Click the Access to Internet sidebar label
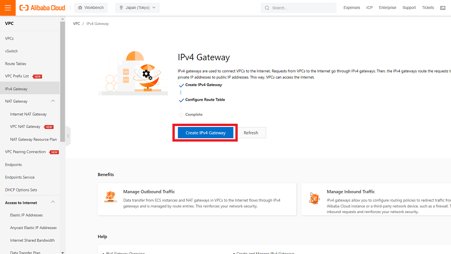The image size is (451, 254). pos(21,203)
